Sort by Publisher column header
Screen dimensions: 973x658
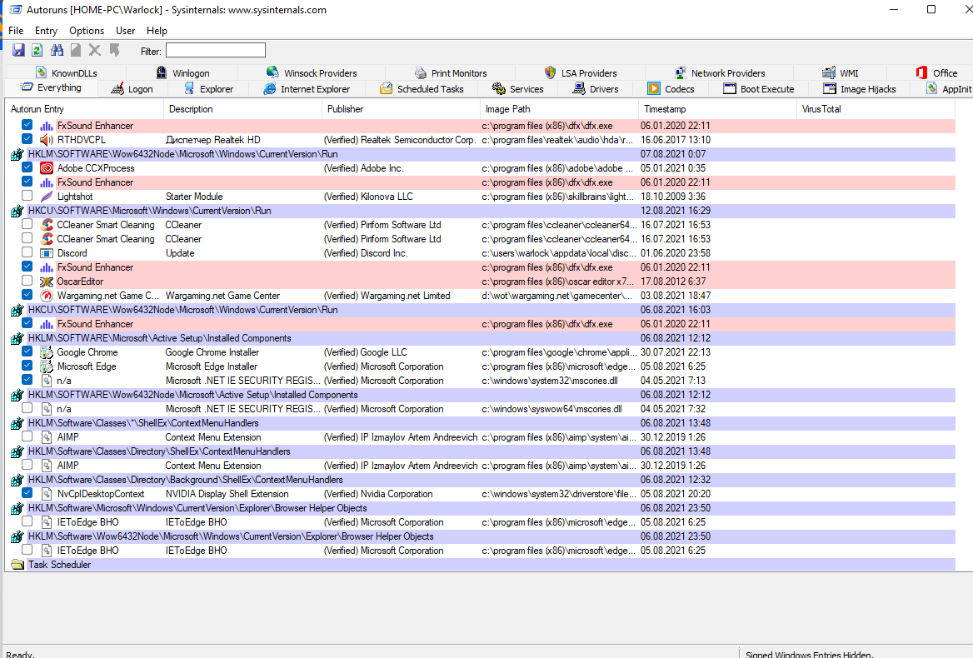(x=401, y=109)
